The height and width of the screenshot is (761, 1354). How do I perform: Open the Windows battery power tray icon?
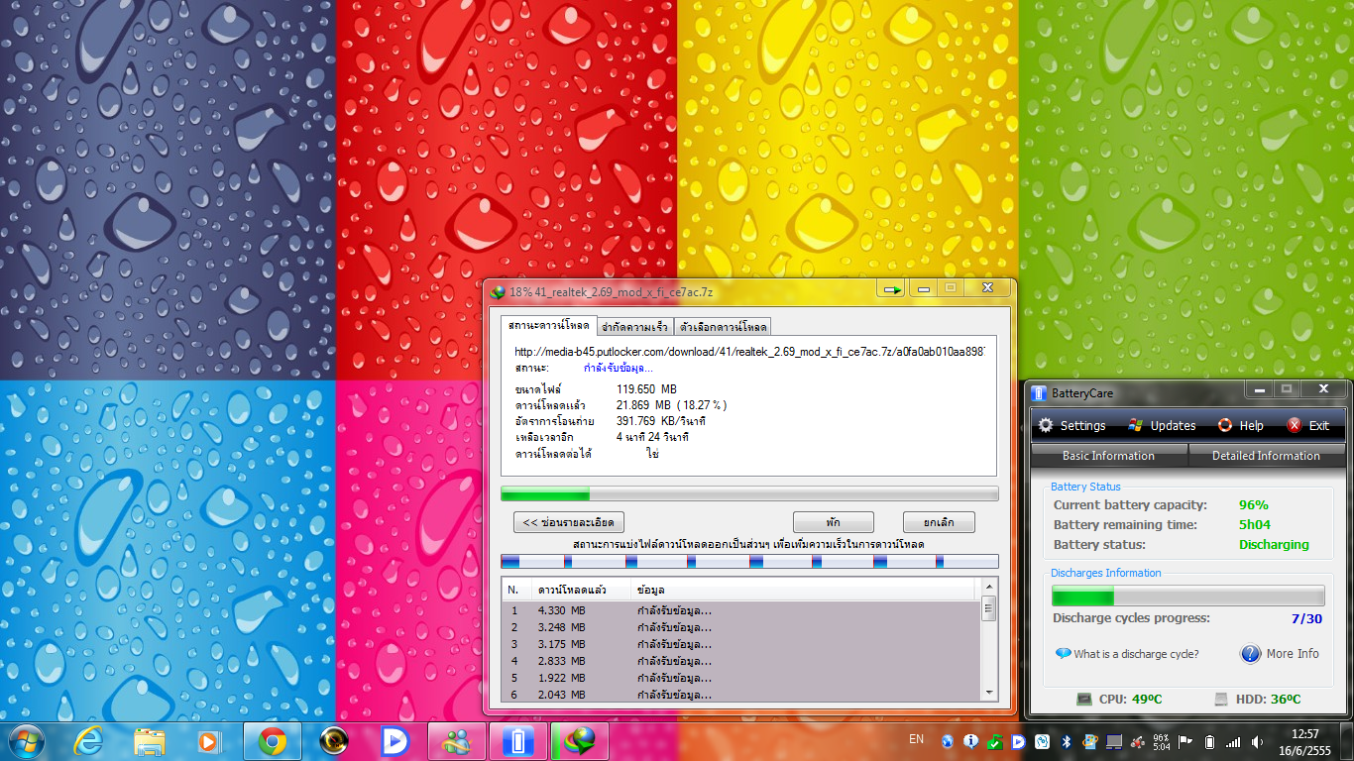click(x=1209, y=741)
